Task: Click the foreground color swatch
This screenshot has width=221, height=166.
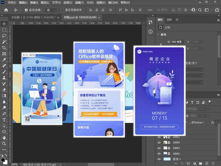Action: (x=3, y=160)
